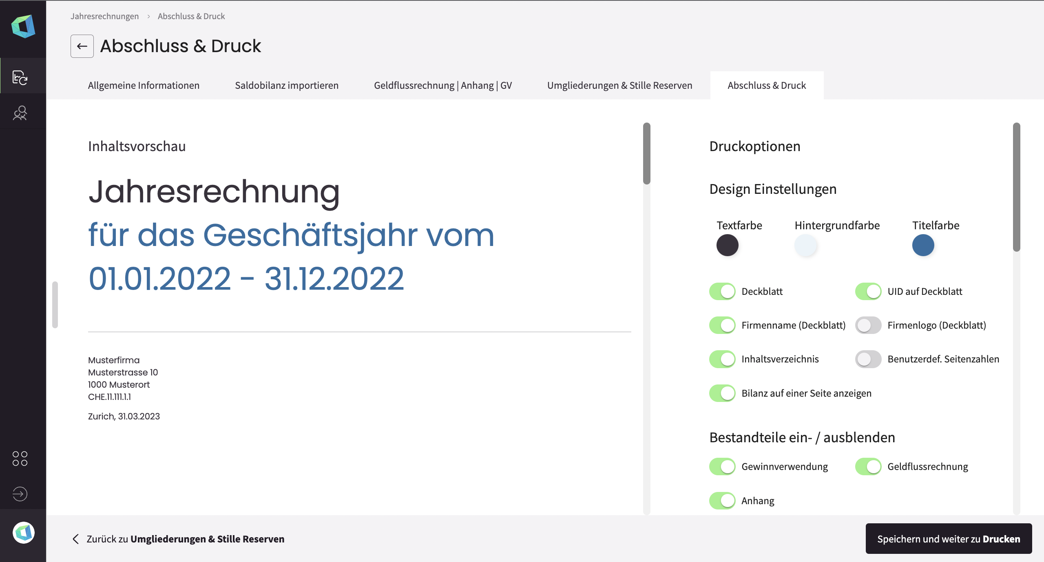
Task: Click the back arrow next to Abschluss & Druck
Action: pos(82,46)
